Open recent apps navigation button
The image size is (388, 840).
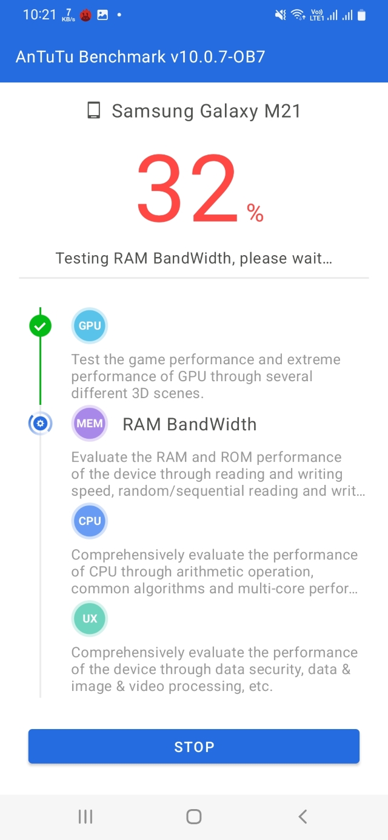85,816
